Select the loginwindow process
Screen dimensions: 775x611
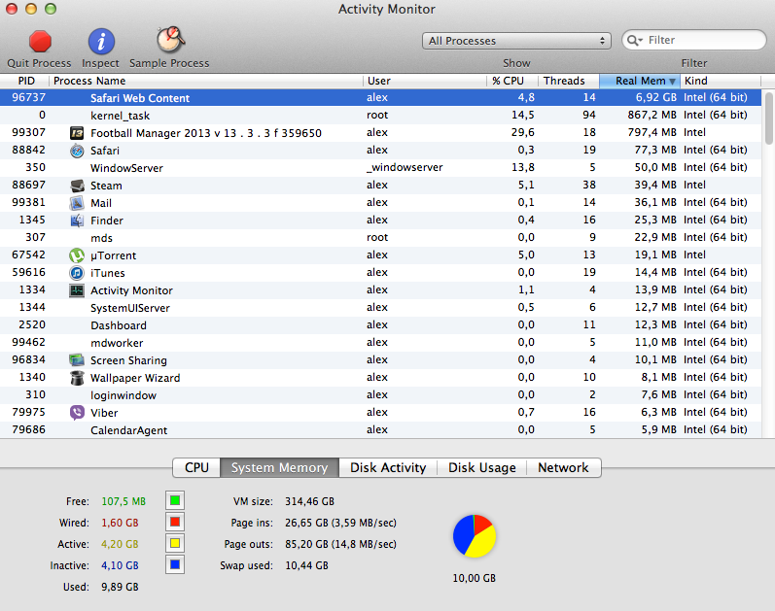[x=380, y=395]
